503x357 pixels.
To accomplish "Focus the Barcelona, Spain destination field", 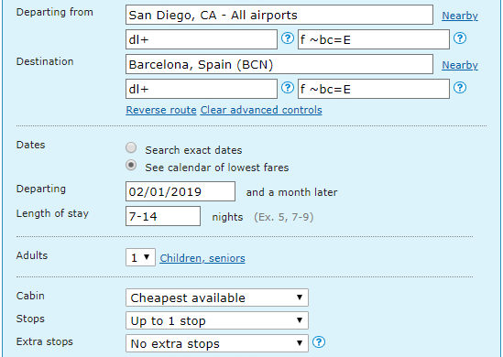I will (x=279, y=64).
